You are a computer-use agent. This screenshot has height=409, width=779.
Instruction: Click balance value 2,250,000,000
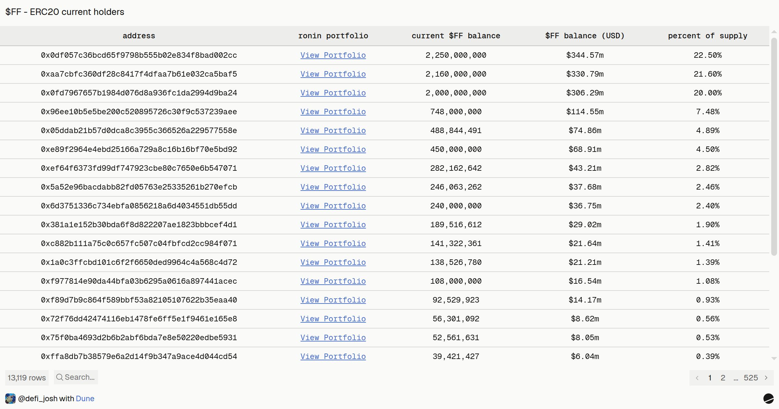[456, 55]
